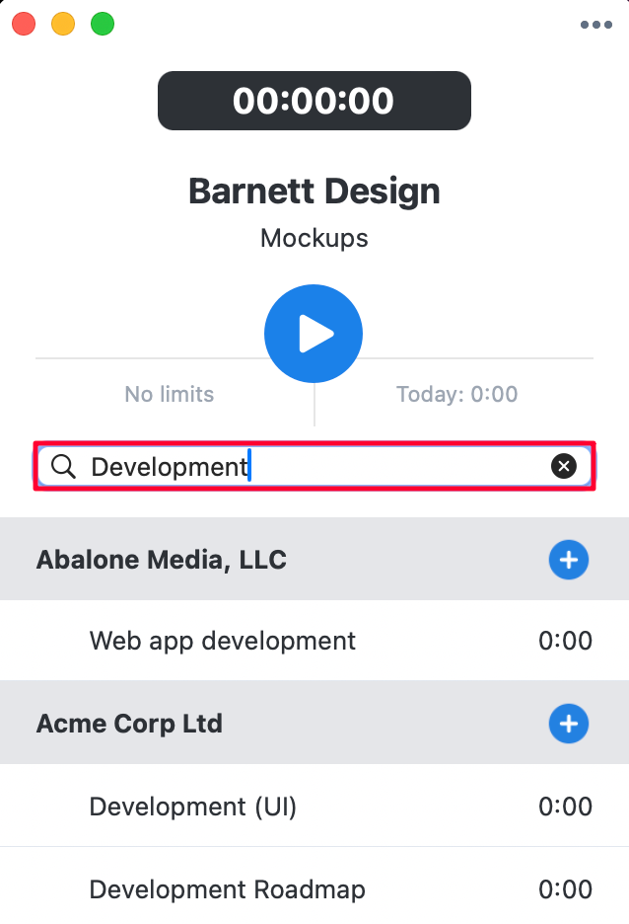Image resolution: width=629 pixels, height=924 pixels.
Task: Click the 0:00 time for Web app development
Action: click(x=566, y=641)
